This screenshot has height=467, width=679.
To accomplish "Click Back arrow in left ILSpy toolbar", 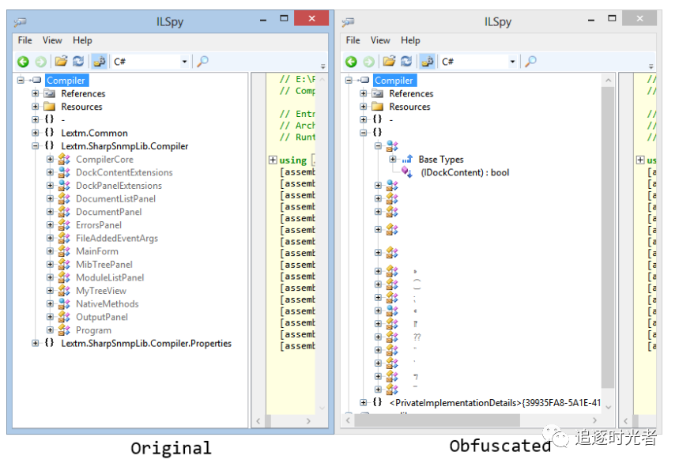I will (x=23, y=62).
